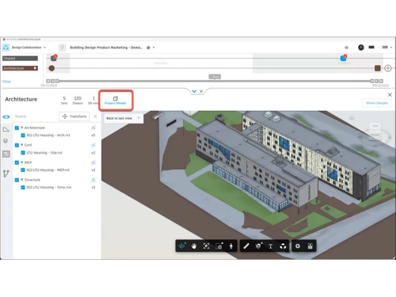Click the Design Collaboration module icon

coord(6,48)
